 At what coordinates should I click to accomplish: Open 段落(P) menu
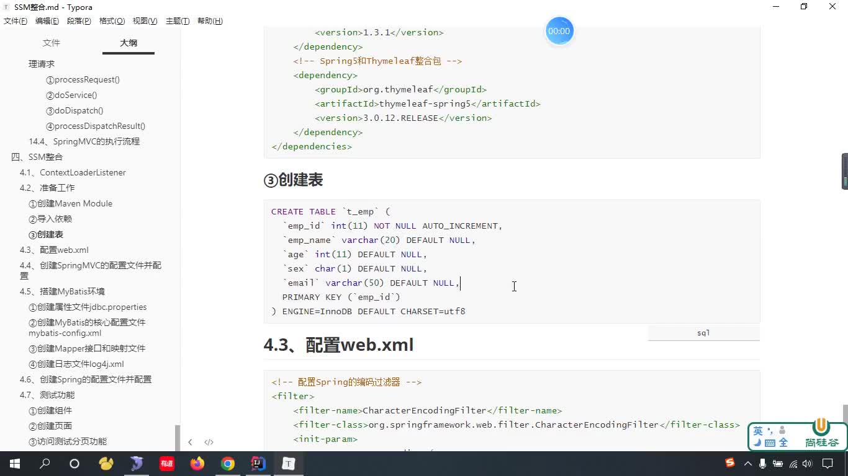79,21
